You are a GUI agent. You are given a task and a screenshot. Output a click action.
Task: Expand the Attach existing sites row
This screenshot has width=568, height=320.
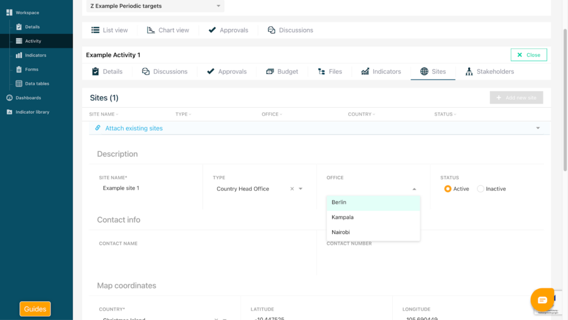pos(537,128)
